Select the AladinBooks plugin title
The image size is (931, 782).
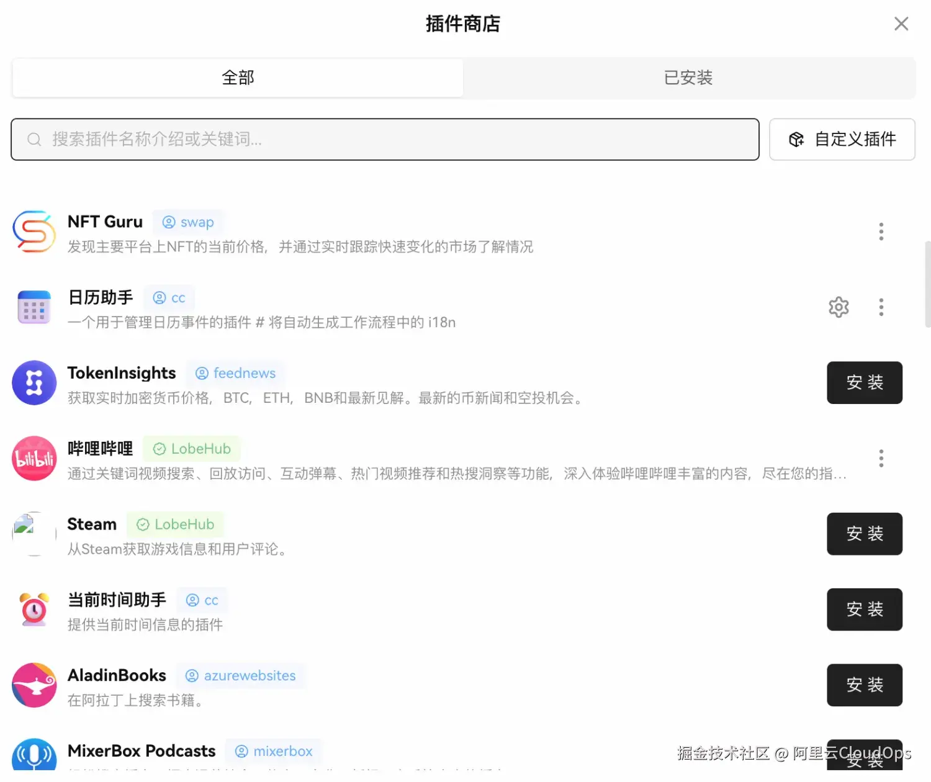117,675
